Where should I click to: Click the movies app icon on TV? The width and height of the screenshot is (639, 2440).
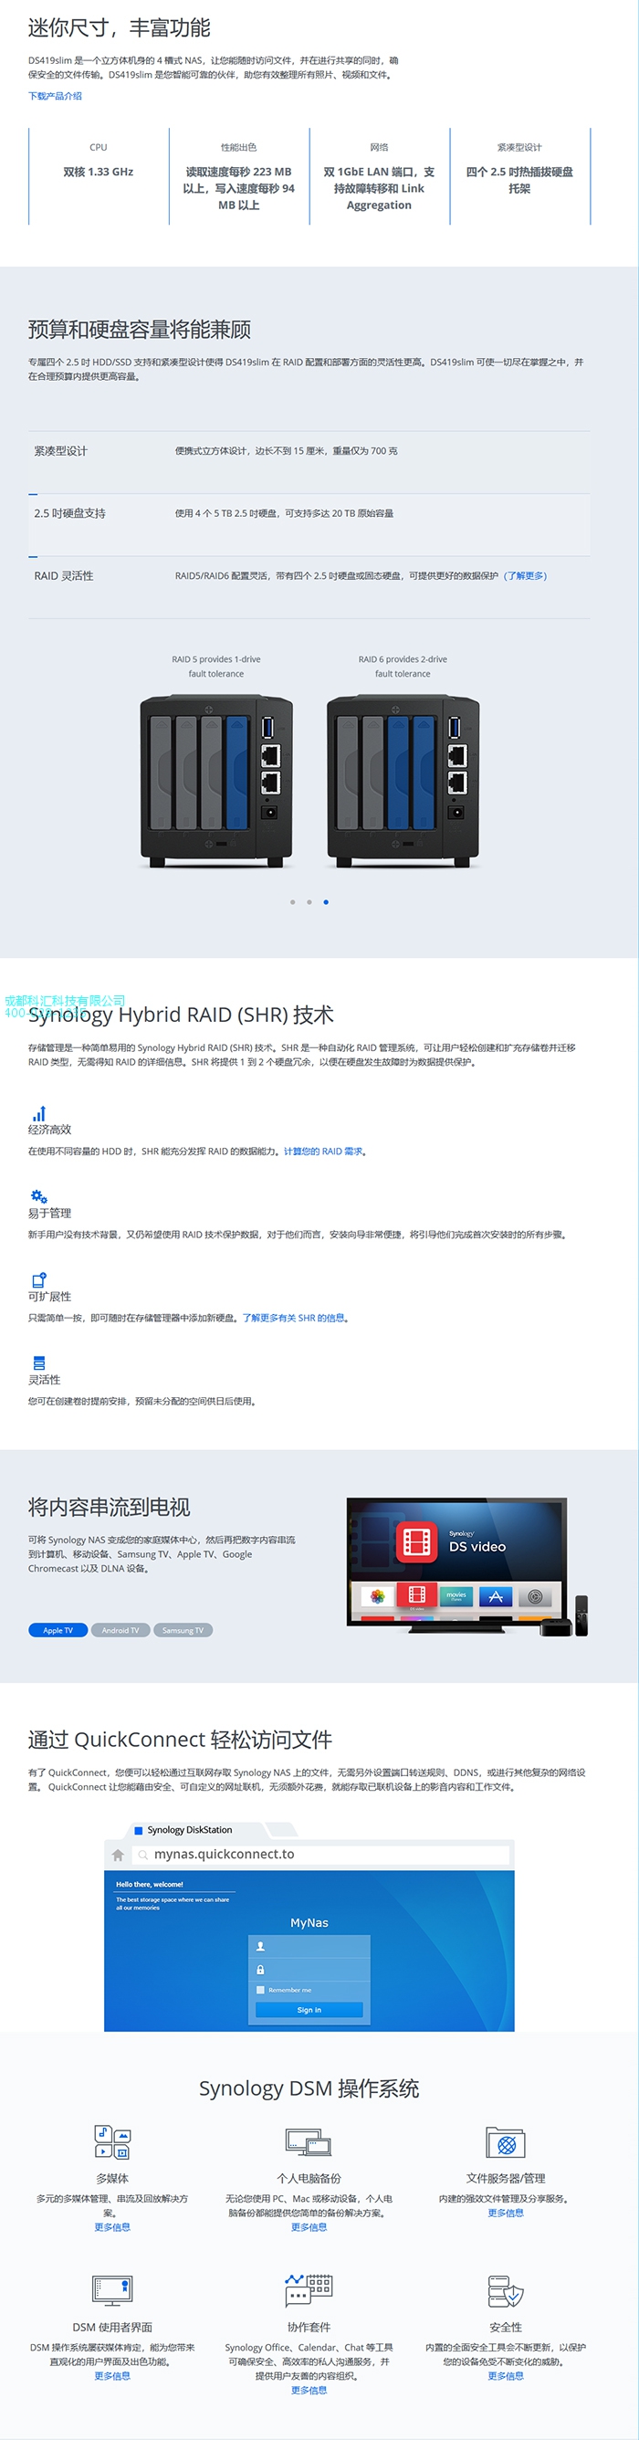pyautogui.click(x=456, y=1596)
